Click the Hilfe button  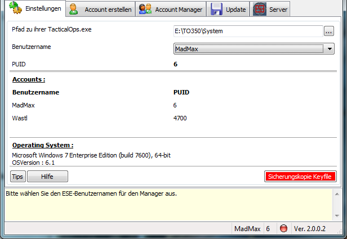click(x=47, y=177)
